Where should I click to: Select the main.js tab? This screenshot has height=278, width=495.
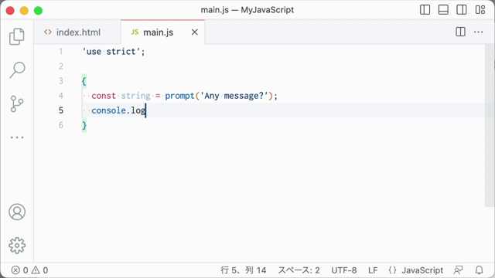pos(158,32)
